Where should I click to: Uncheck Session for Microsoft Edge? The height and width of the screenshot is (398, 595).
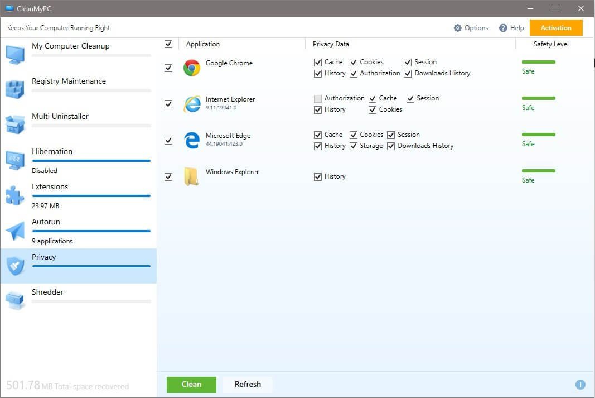(x=391, y=135)
